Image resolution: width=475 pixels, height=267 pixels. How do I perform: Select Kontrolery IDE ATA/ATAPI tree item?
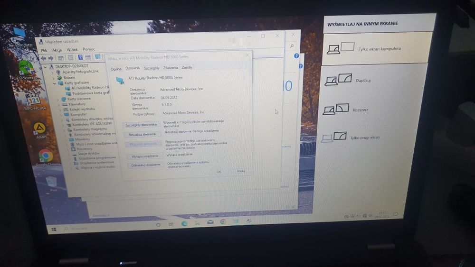tap(89, 124)
